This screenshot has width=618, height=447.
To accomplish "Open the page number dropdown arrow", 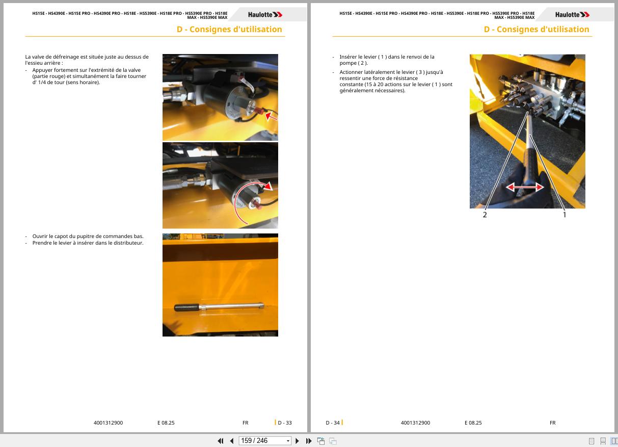I will coord(288,441).
